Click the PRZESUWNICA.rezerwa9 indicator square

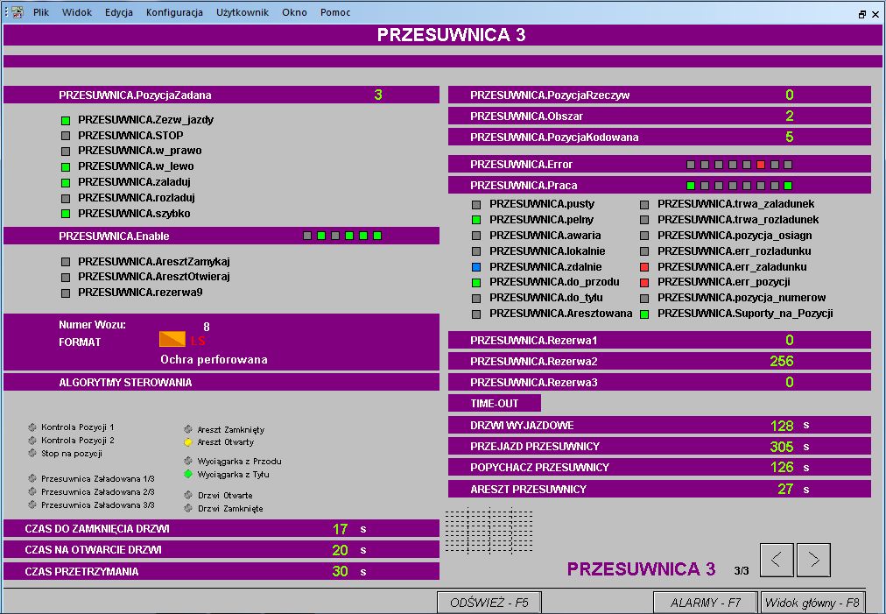[x=66, y=293]
